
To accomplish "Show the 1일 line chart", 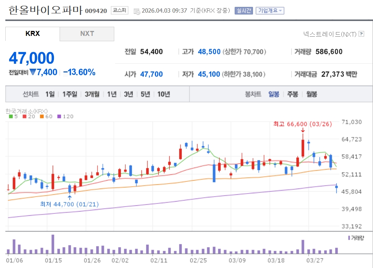I will tap(50, 94).
